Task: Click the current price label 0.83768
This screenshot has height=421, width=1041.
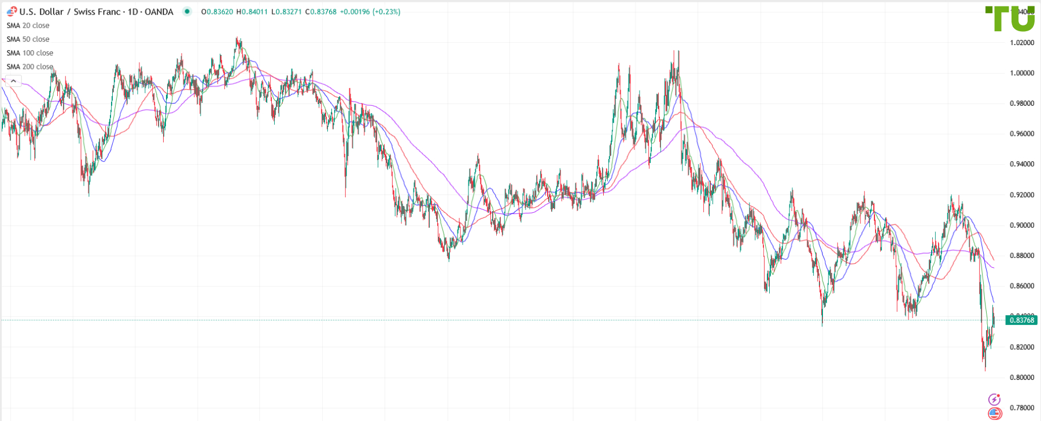Action: click(1021, 320)
